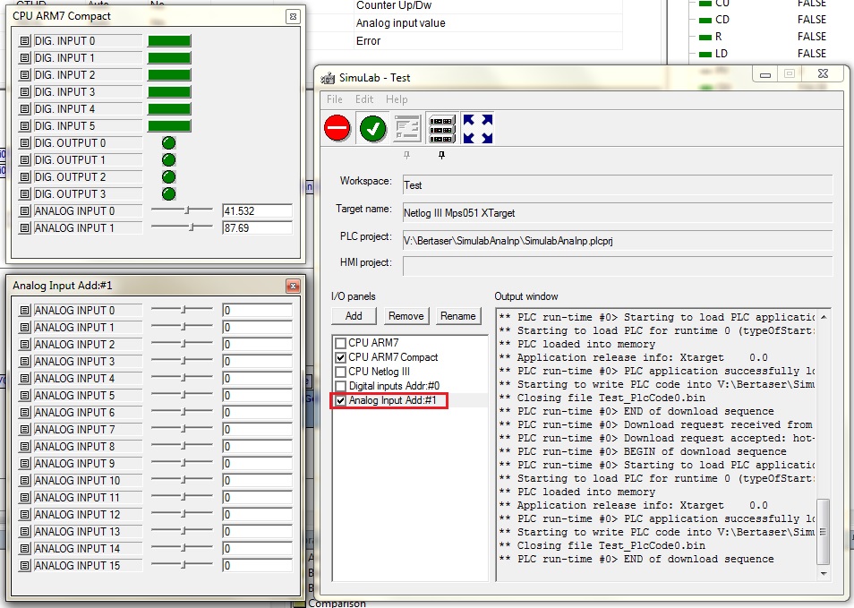The height and width of the screenshot is (608, 854).
Task: Click the ANALOG INPUT 12 row icon
Action: click(x=24, y=515)
